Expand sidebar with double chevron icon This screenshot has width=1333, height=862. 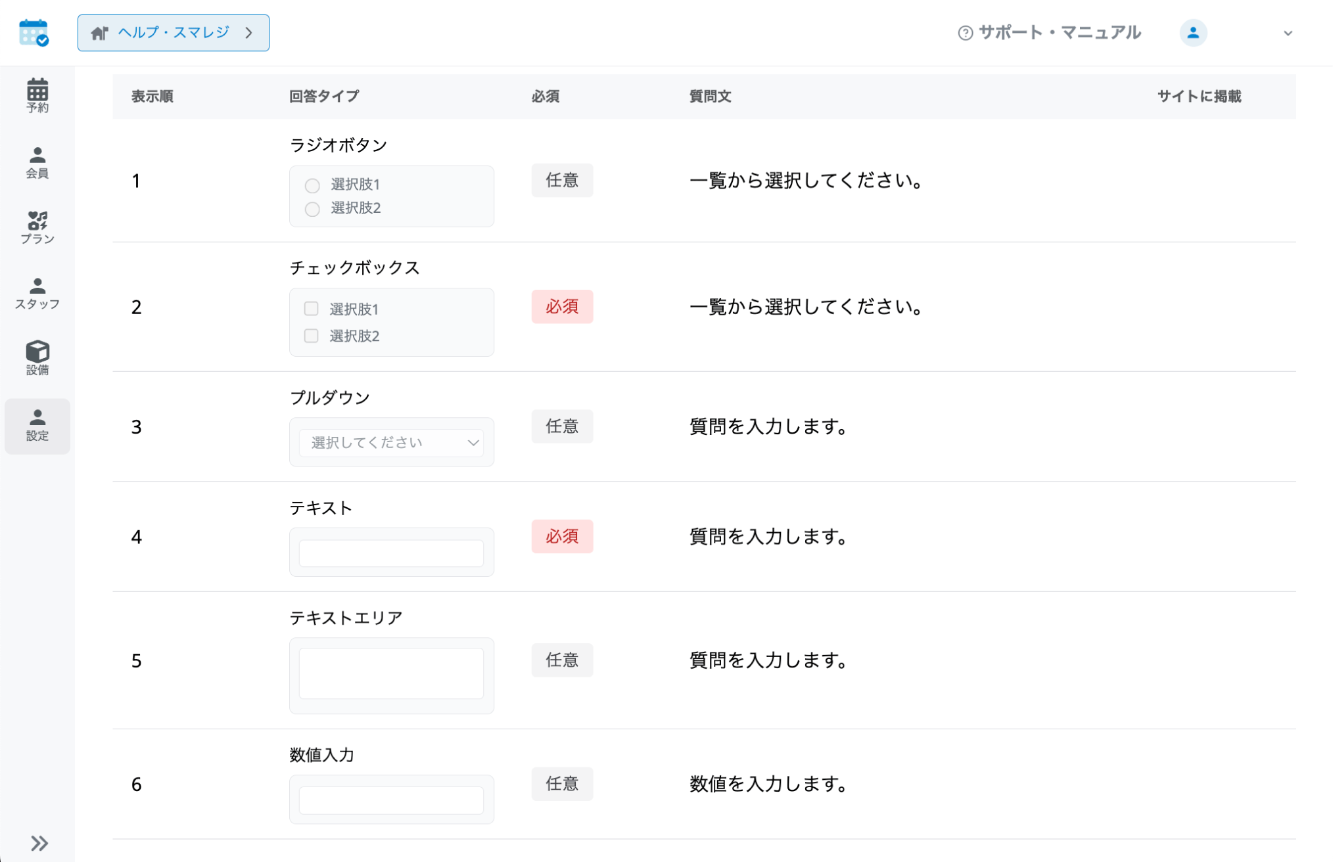point(39,843)
